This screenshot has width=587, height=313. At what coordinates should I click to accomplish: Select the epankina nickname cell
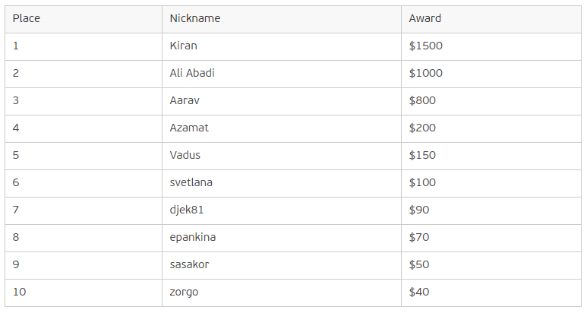click(x=282, y=238)
